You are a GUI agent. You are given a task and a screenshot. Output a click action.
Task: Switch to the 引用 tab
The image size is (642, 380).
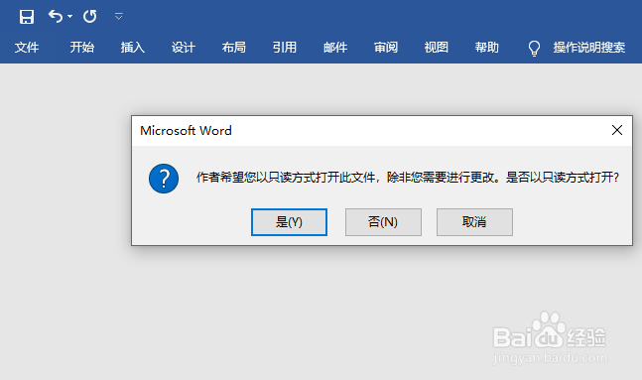(285, 48)
